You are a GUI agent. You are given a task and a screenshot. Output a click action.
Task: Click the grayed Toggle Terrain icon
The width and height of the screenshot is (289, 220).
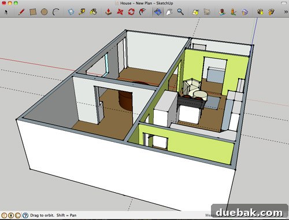point(207,12)
